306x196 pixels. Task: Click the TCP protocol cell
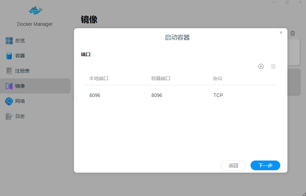pyautogui.click(x=218, y=95)
